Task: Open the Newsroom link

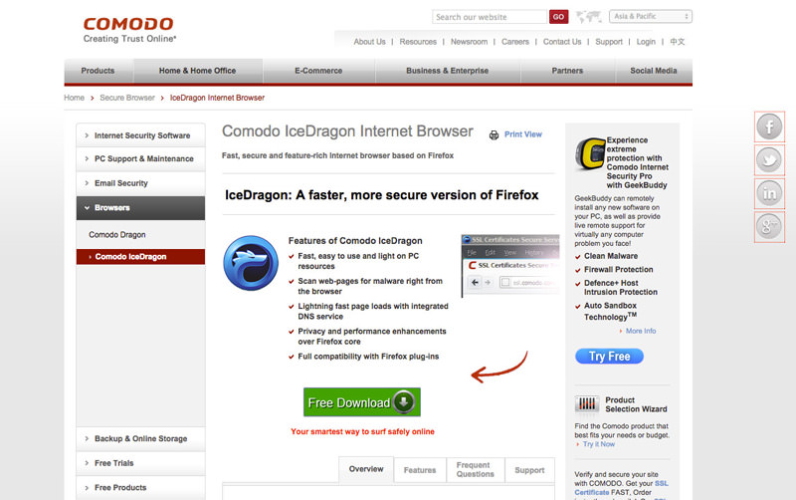Action: 469,42
